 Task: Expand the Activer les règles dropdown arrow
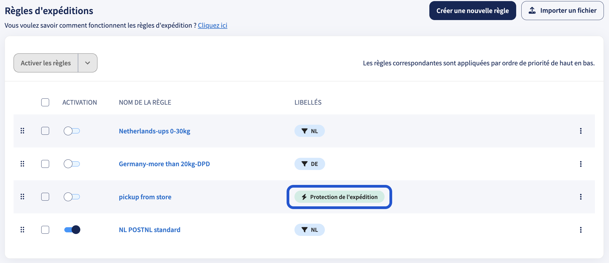coord(88,63)
